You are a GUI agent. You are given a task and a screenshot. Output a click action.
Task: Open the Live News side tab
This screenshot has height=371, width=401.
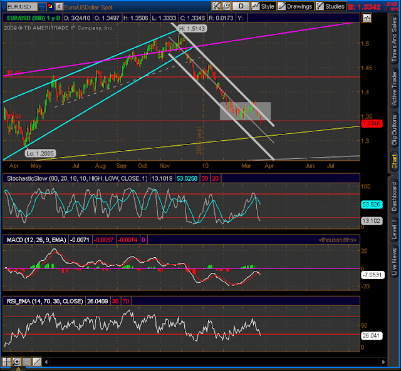[x=394, y=262]
